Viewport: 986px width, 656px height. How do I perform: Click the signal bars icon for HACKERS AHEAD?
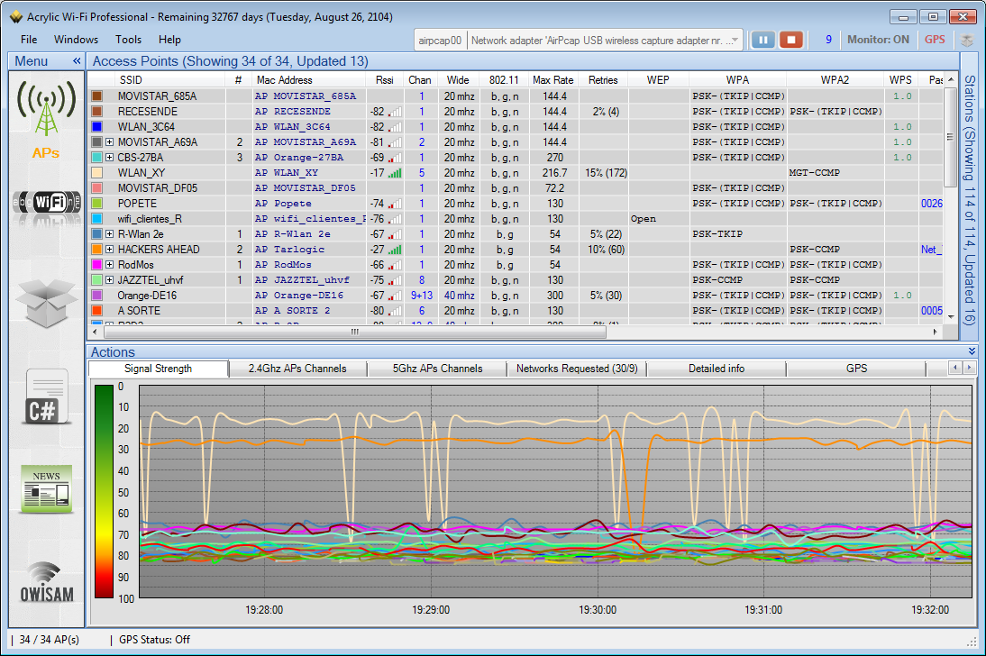pyautogui.click(x=395, y=250)
